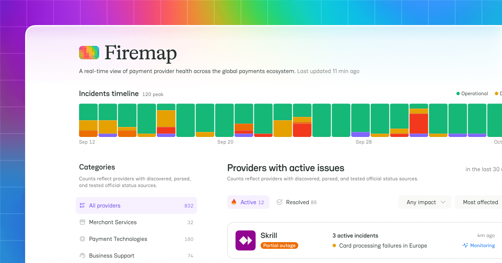Viewport: 502px width, 263px height.
Task: Click the checkmark icon in the Resolved tab
Action: pos(279,202)
